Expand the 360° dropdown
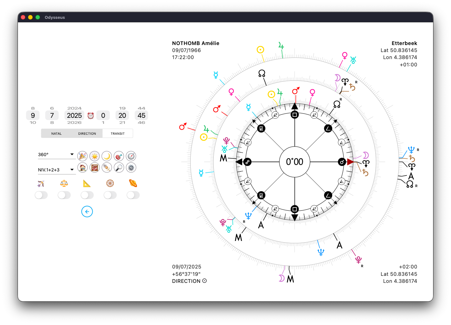Viewport: 451px width, 325px height. click(56, 155)
